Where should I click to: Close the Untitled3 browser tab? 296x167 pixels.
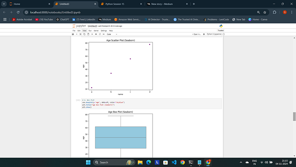tap(95, 4)
